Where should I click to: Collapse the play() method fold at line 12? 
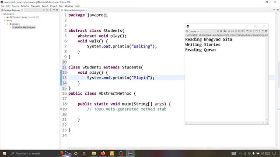click(67, 72)
